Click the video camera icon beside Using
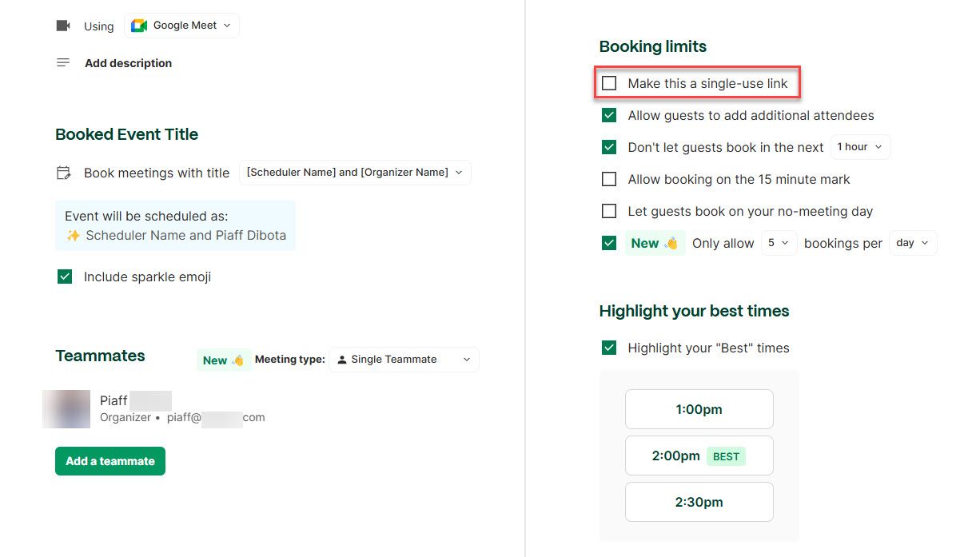 pos(63,25)
